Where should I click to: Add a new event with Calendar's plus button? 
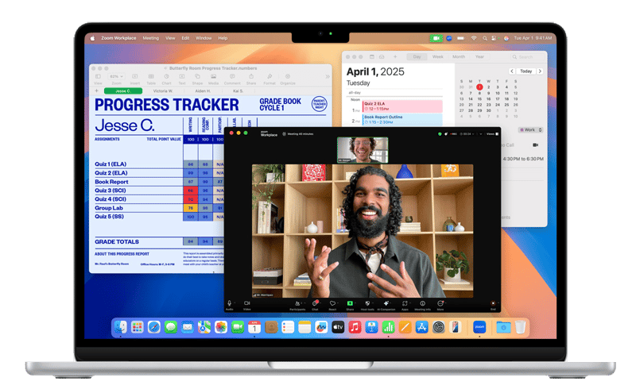(x=395, y=56)
